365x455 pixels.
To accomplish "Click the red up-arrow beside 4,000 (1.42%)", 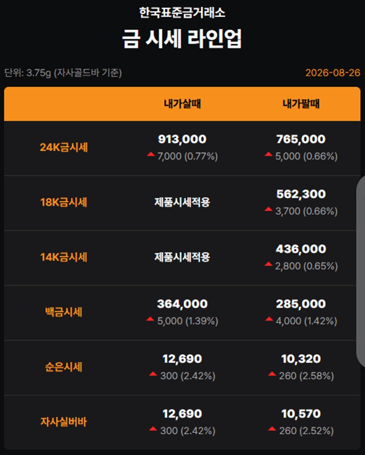I will (269, 319).
